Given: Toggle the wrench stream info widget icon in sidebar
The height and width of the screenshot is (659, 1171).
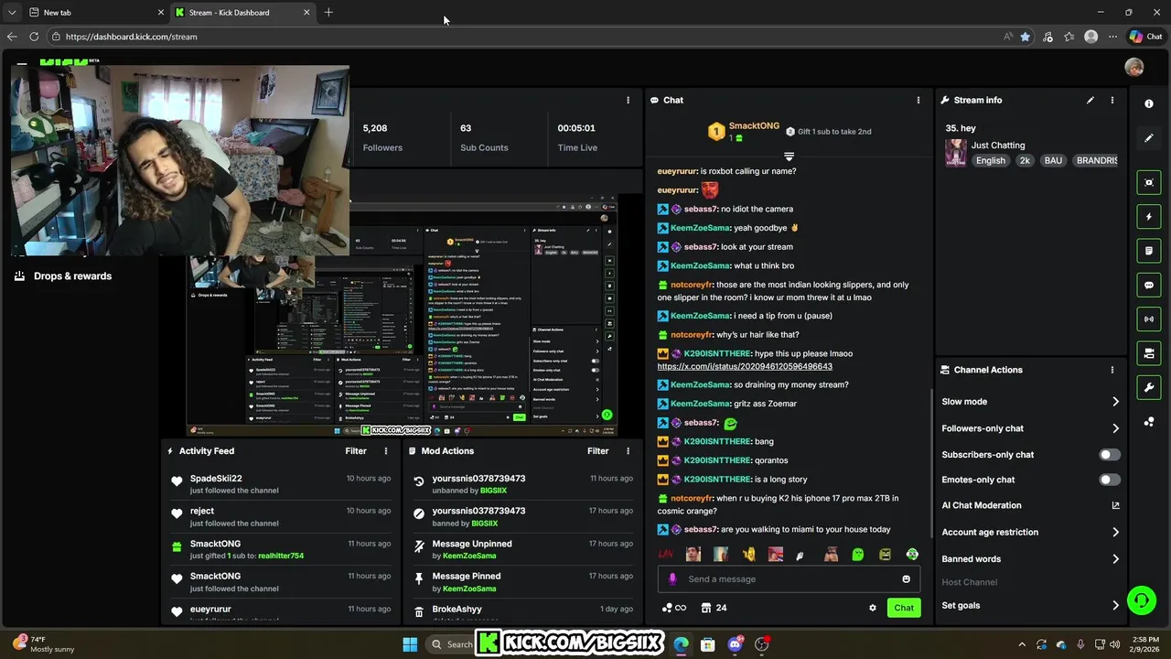Looking at the screenshot, I should pos(1149,388).
